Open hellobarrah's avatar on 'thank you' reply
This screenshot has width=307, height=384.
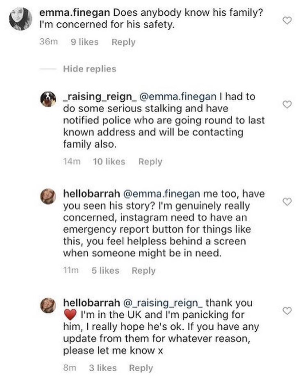[48, 305]
